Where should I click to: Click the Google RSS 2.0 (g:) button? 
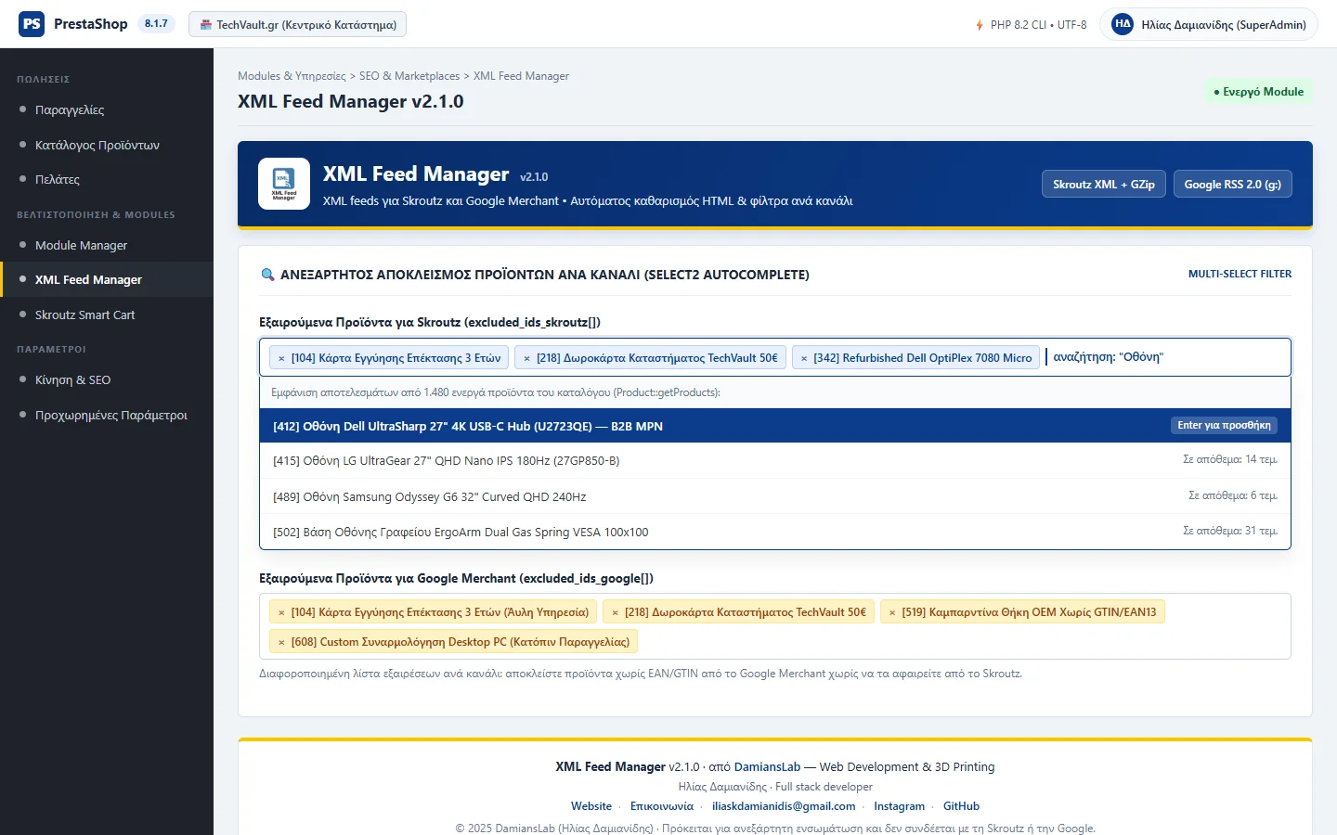(1232, 184)
